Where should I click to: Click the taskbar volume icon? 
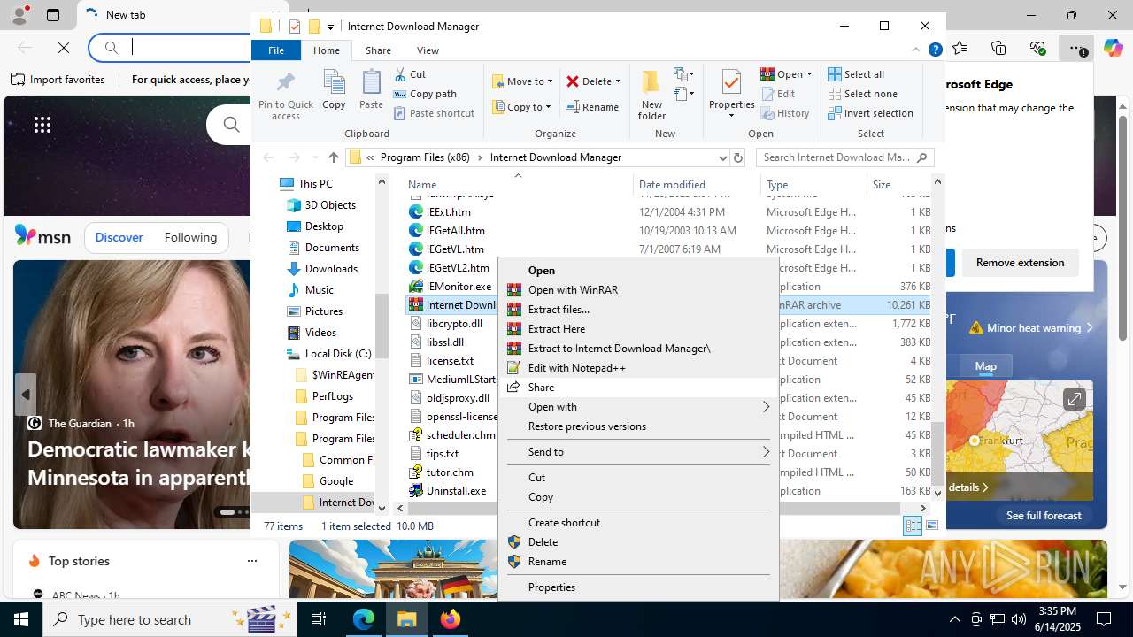(x=1018, y=619)
